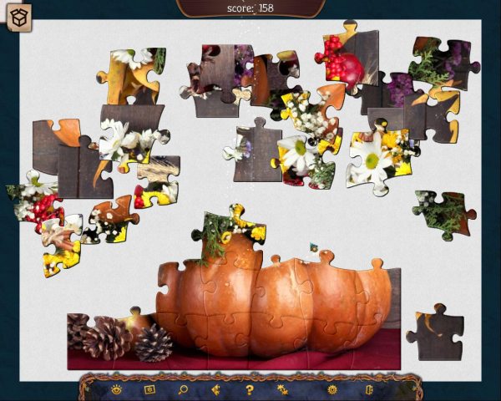This screenshot has width=501, height=401.
Task: Open the puzzle box icon in top-left
Action: (18, 19)
